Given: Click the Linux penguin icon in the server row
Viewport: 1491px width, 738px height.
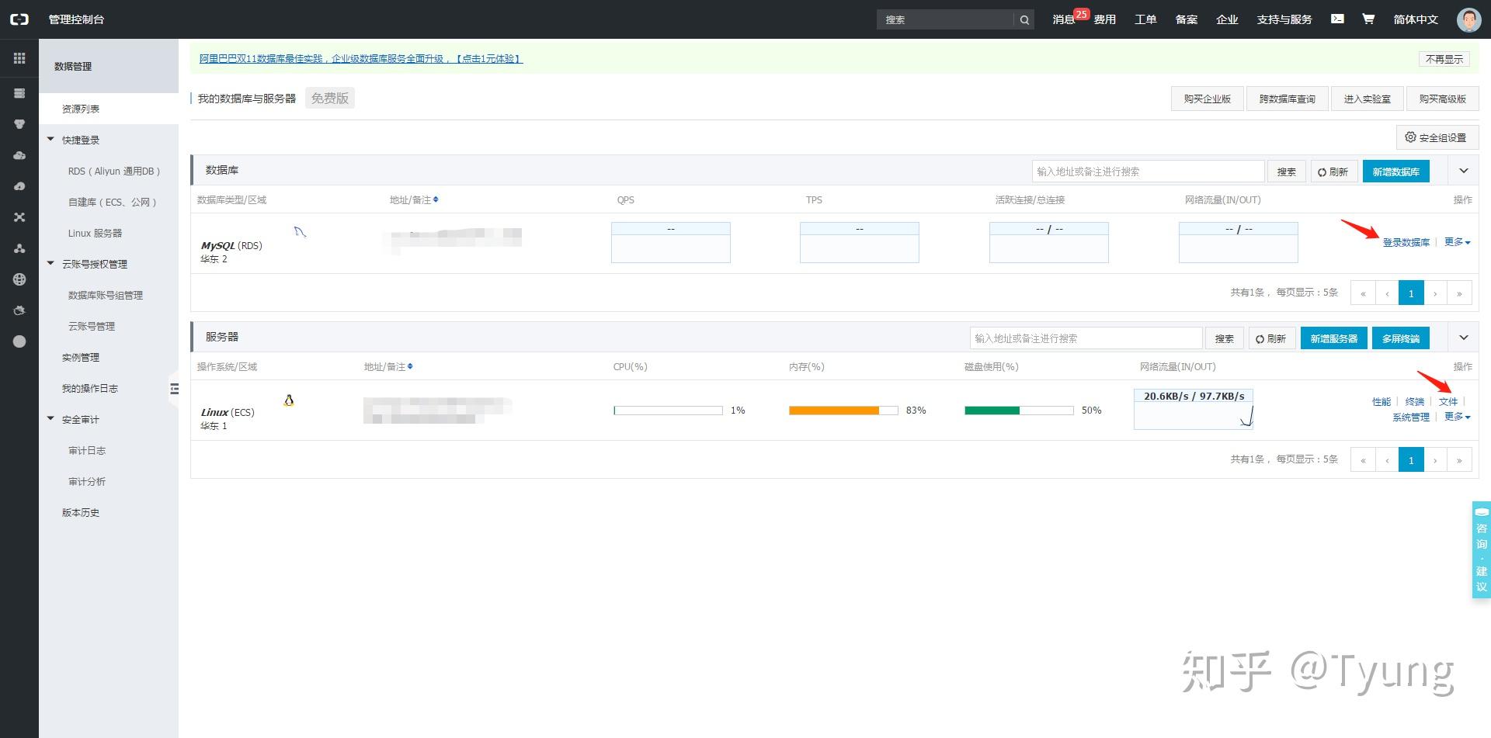Looking at the screenshot, I should (289, 400).
